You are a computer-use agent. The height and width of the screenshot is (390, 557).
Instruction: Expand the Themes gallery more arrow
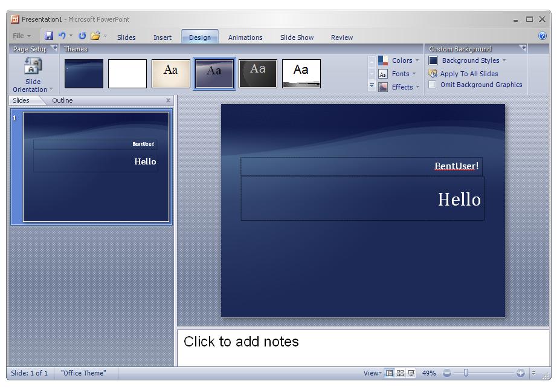pyautogui.click(x=372, y=86)
